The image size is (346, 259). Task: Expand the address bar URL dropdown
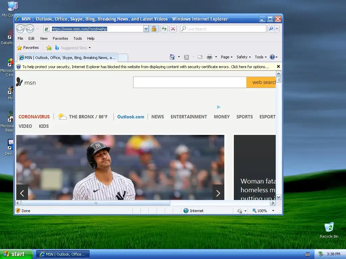click(146, 29)
